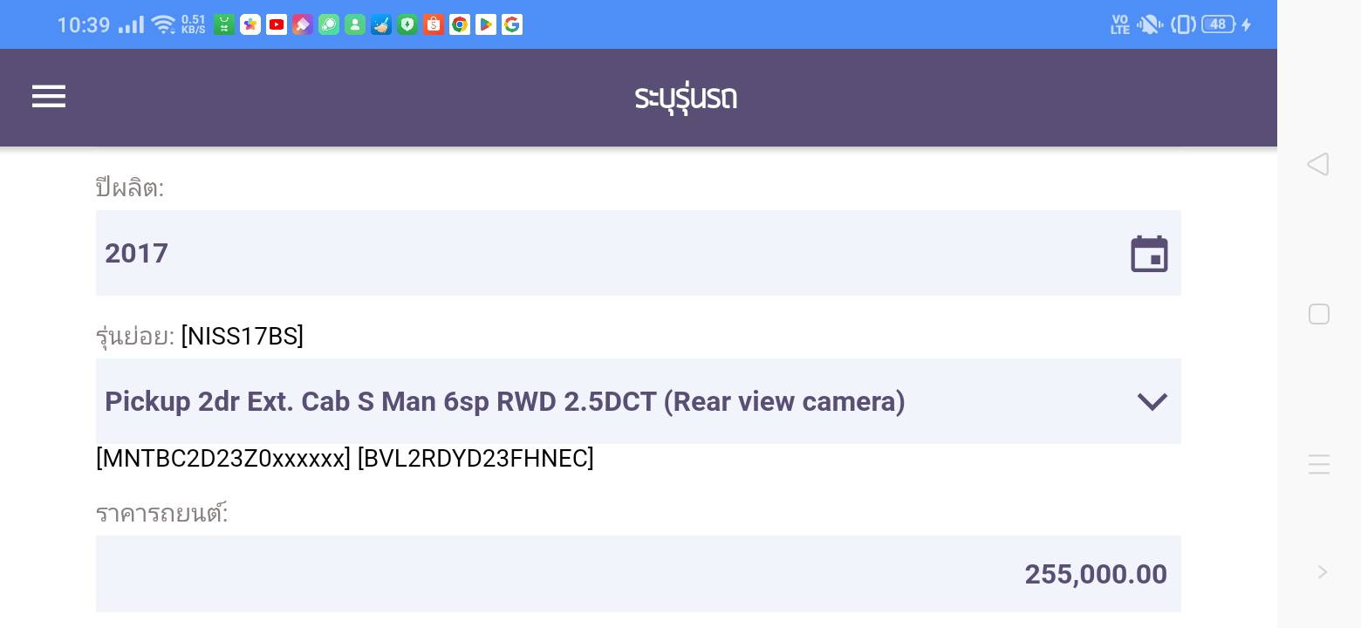Open the YouTube notification icon
The height and width of the screenshot is (628, 1361).
277,24
